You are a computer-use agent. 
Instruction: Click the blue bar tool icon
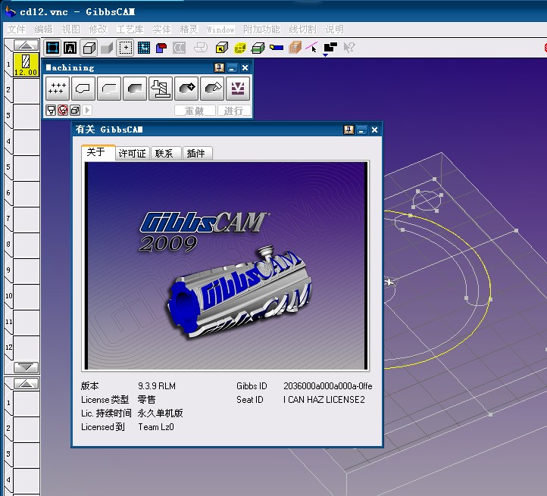click(277, 48)
